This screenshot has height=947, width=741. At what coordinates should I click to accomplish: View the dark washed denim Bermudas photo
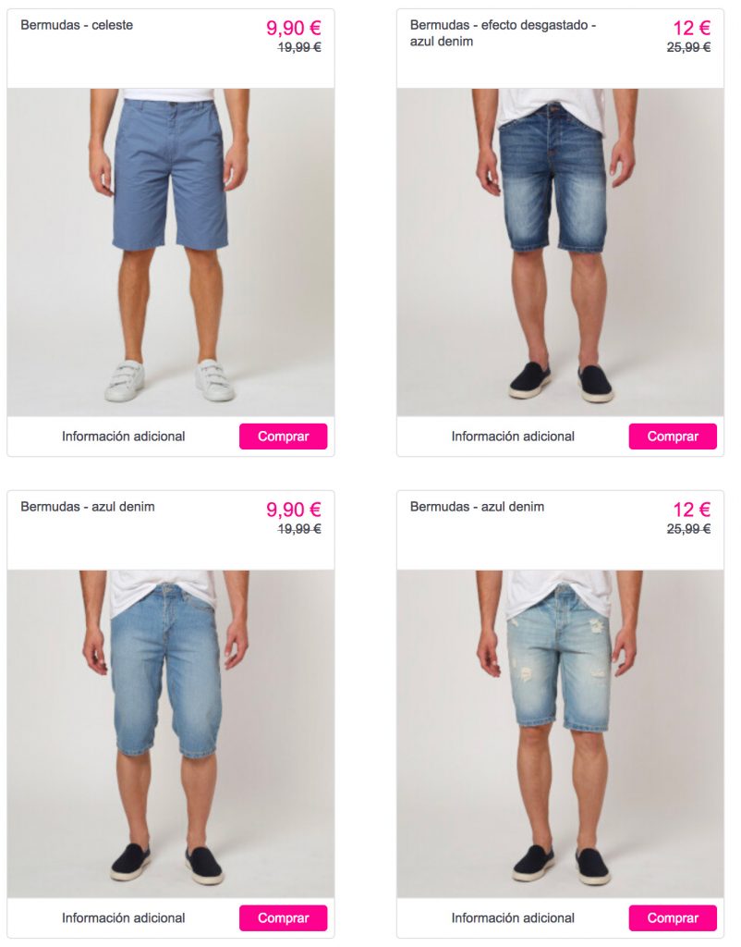pos(560,252)
